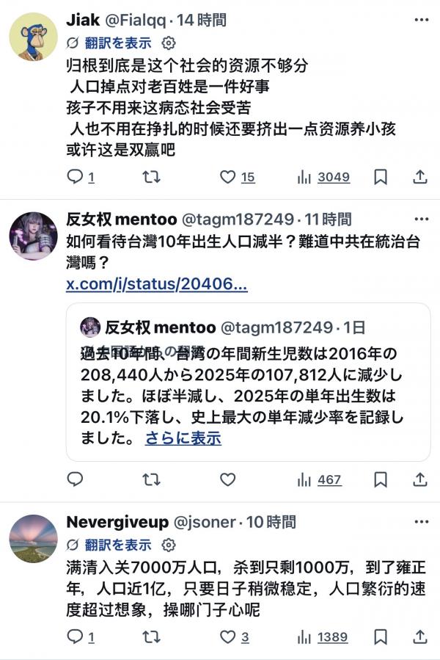Reply to Jiak's post
The image size is (440, 660).
81,177
